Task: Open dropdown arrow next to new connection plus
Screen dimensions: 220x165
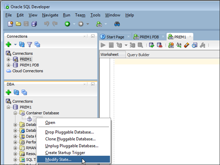Action: click(x=15, y=45)
